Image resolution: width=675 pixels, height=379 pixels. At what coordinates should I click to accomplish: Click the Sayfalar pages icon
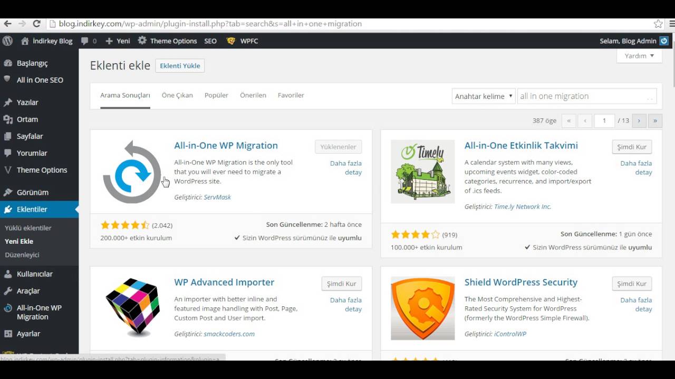(x=8, y=136)
